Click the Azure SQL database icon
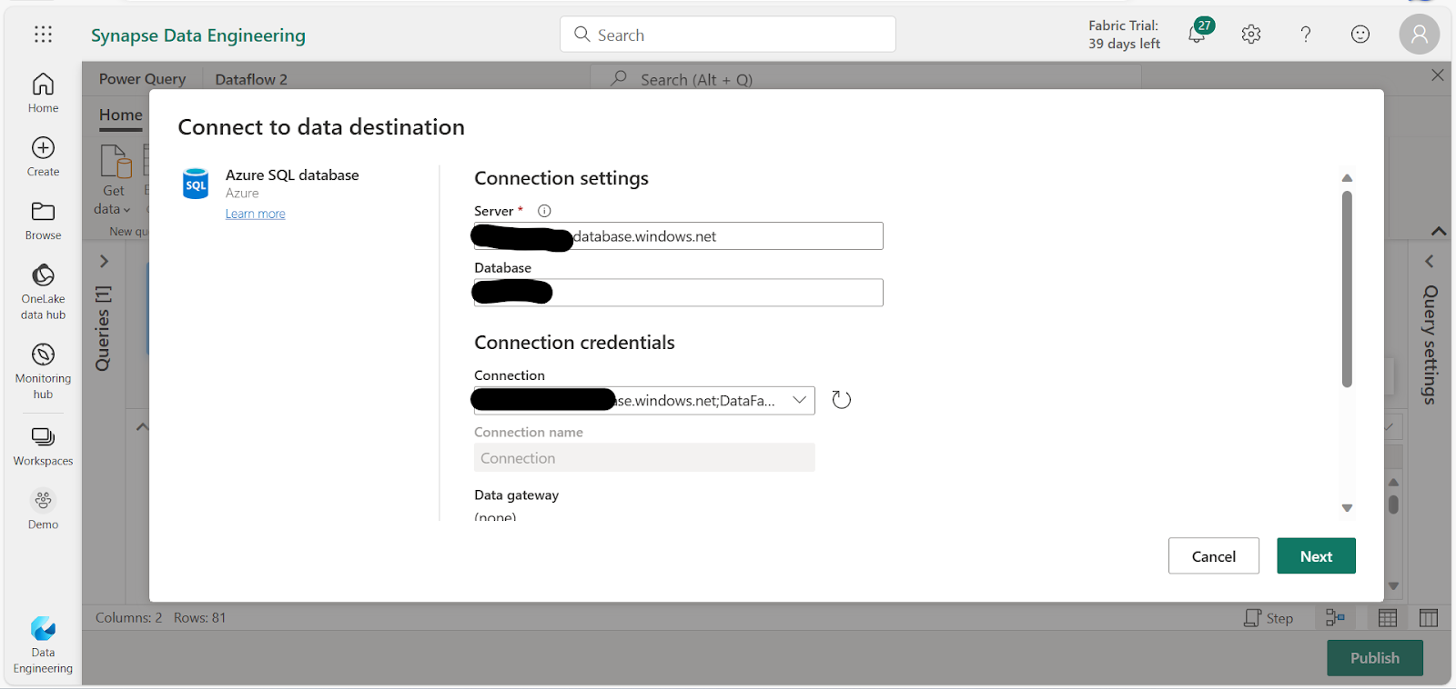Screen dimensions: 1456x689 [196, 184]
